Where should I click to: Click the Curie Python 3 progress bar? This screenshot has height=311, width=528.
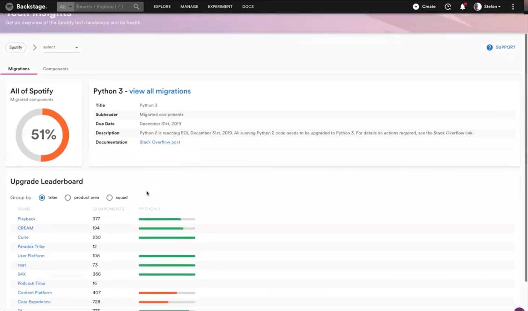click(x=167, y=238)
